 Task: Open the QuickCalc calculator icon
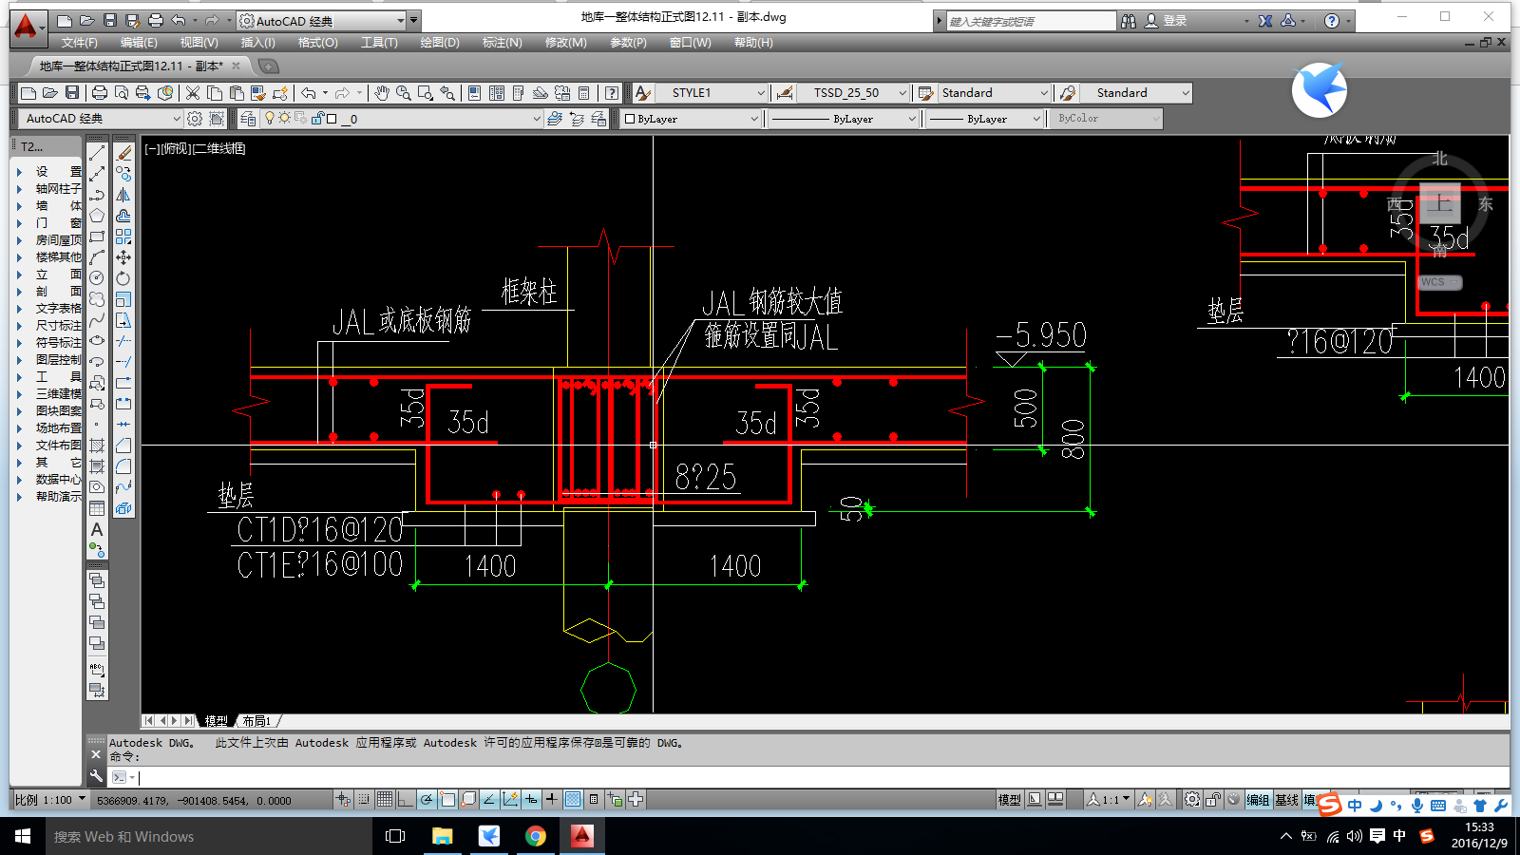[584, 93]
